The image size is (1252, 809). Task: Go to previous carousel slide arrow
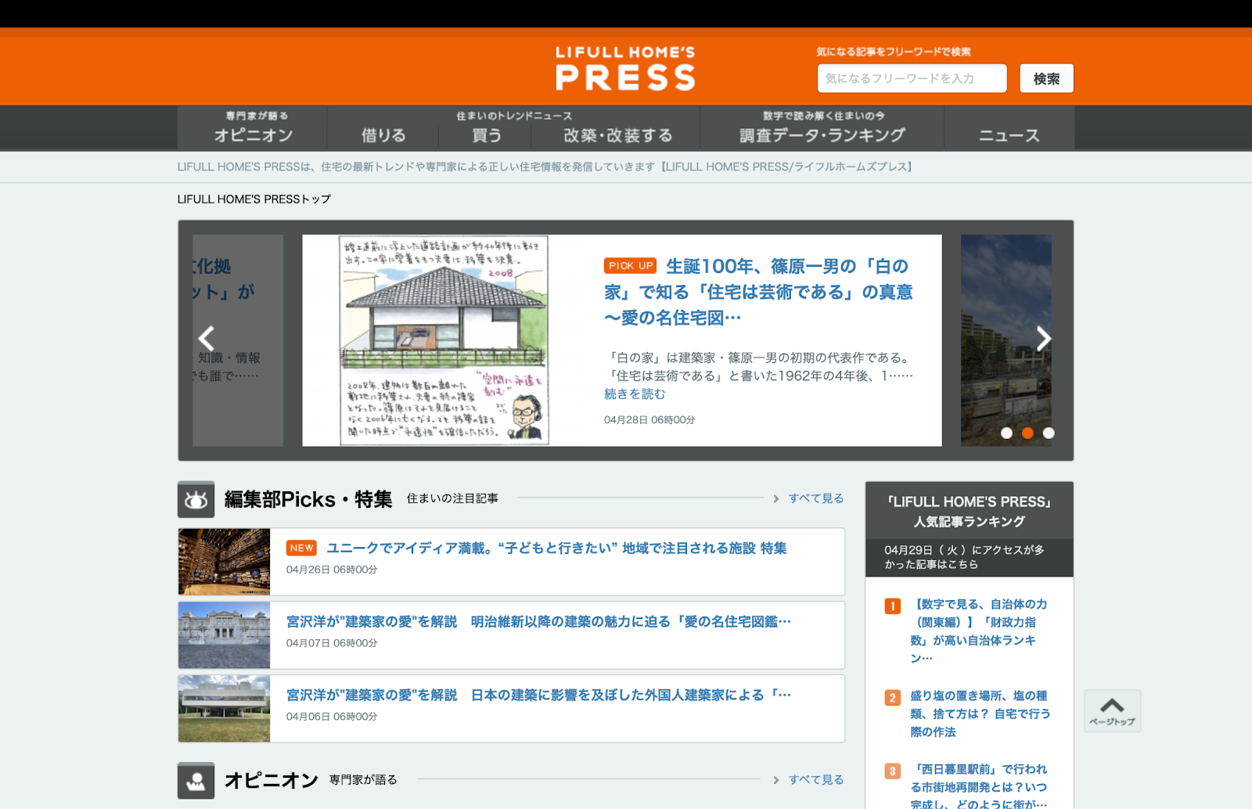(x=207, y=338)
